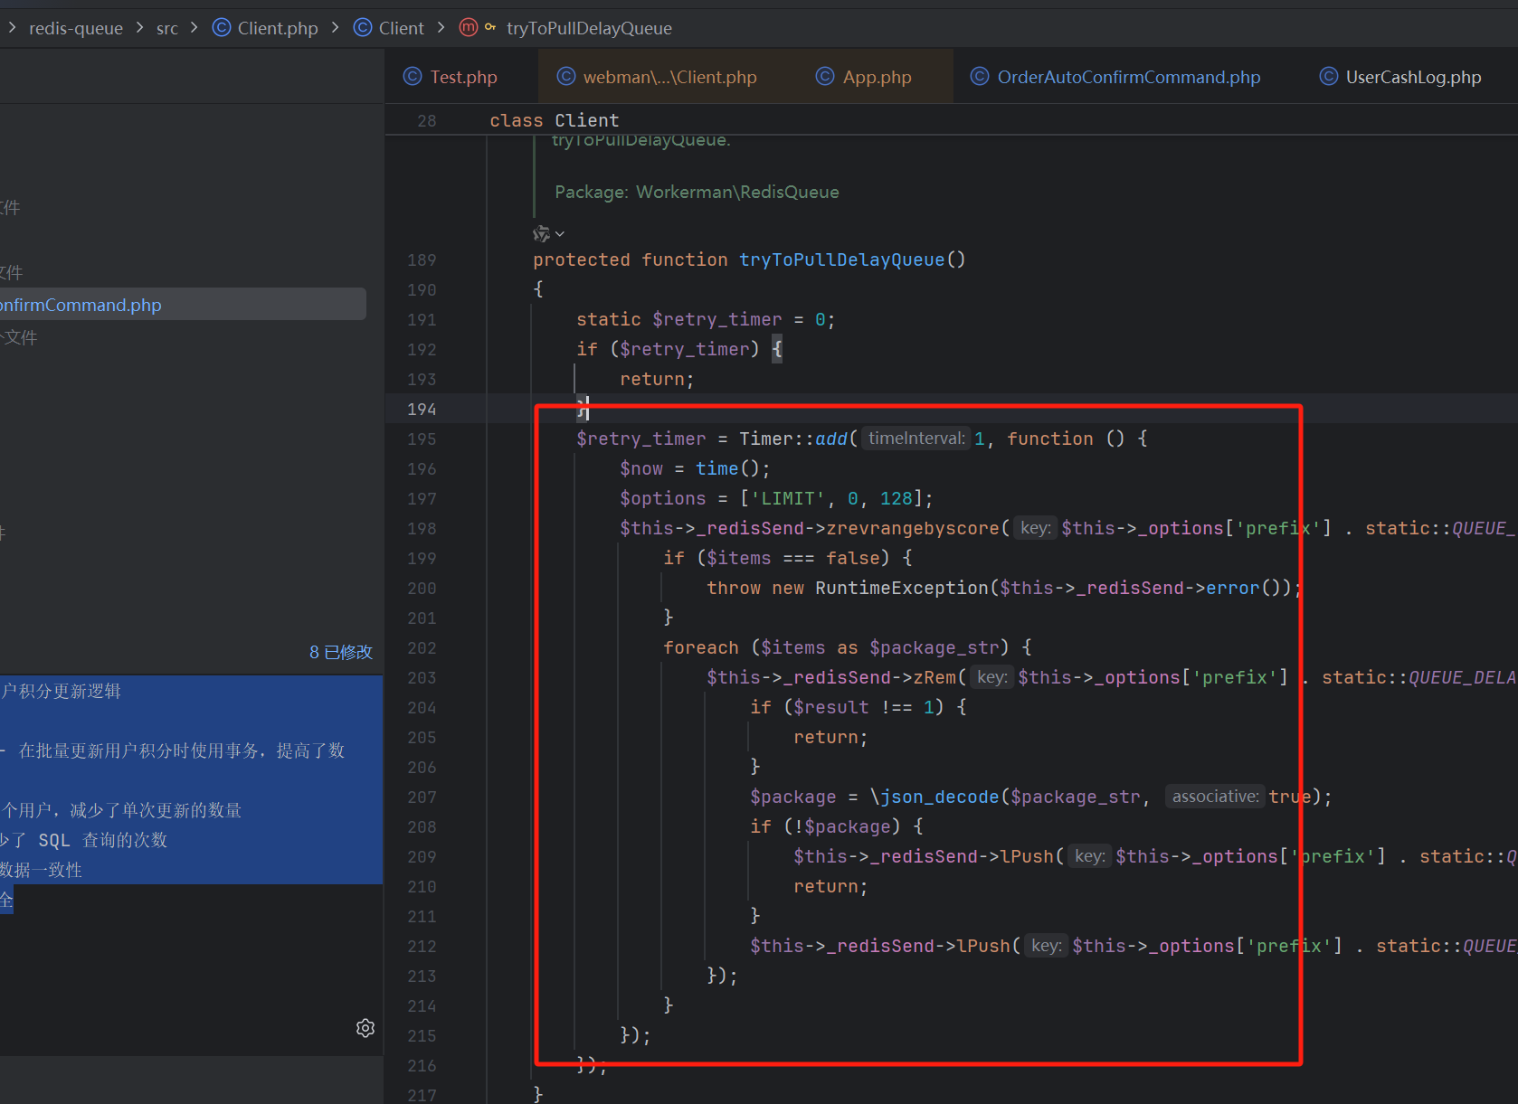Click the Client class breadcrumb icon
The width and height of the screenshot is (1518, 1104).
click(363, 28)
